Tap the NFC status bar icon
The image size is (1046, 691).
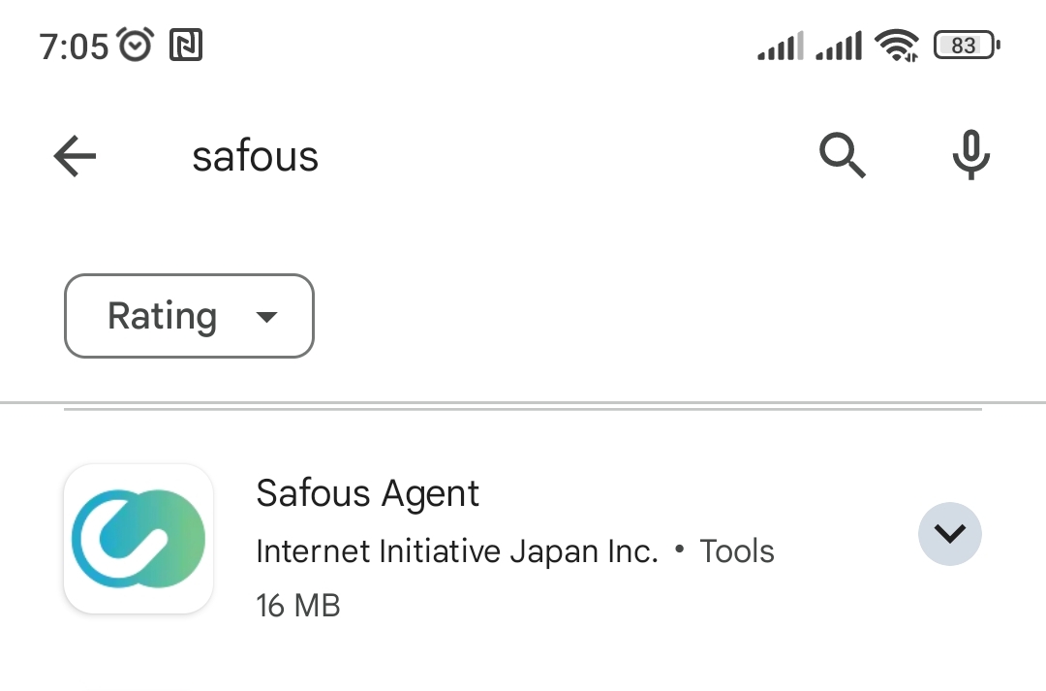tap(186, 45)
